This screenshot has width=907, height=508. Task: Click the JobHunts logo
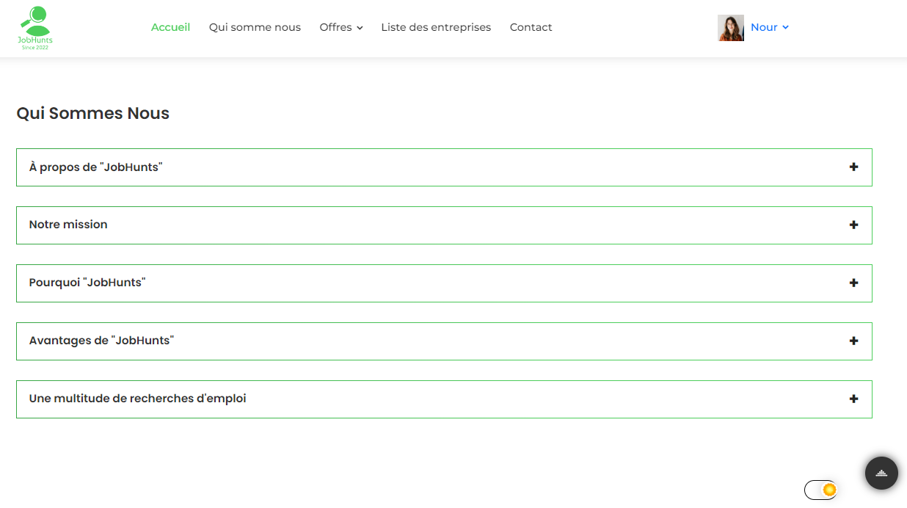coord(35,28)
